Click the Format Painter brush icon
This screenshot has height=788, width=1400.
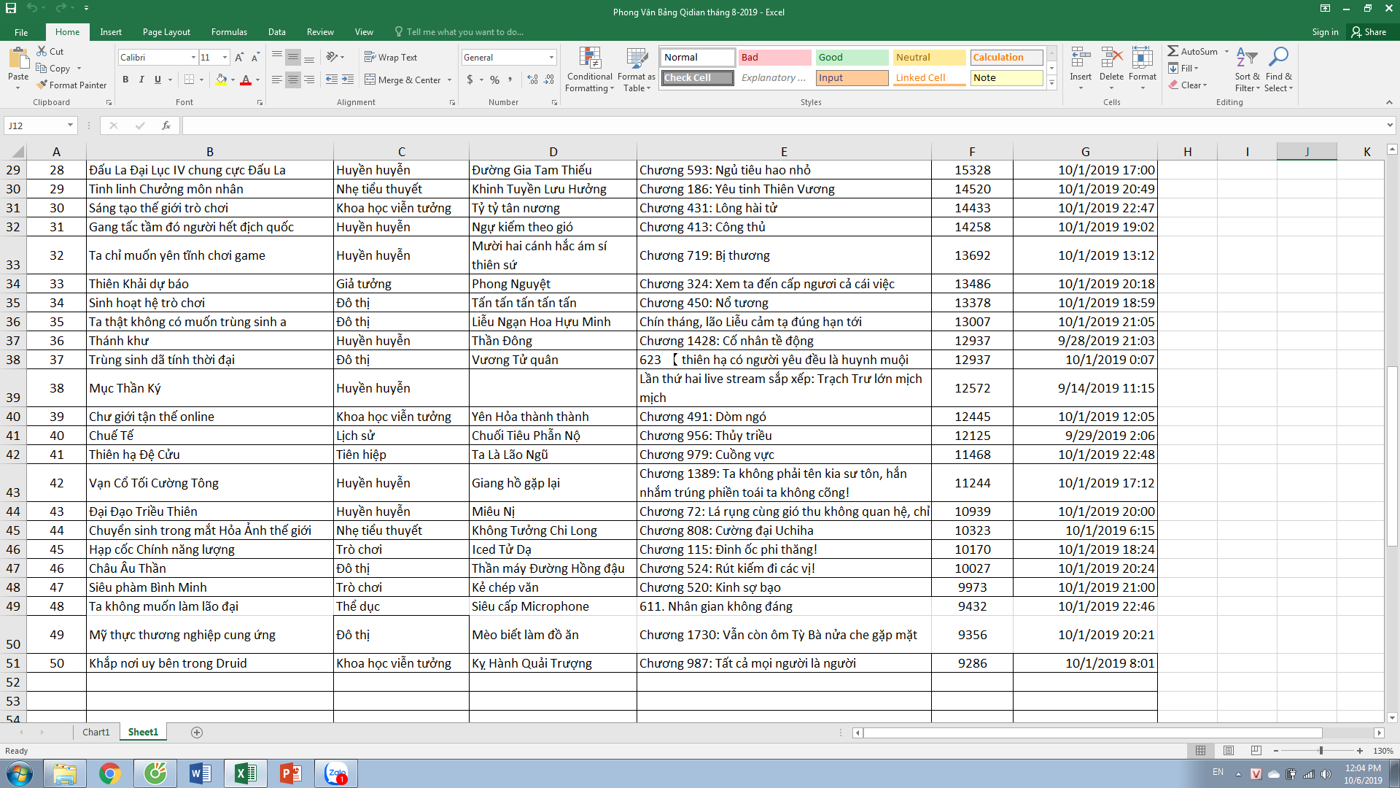pos(42,85)
